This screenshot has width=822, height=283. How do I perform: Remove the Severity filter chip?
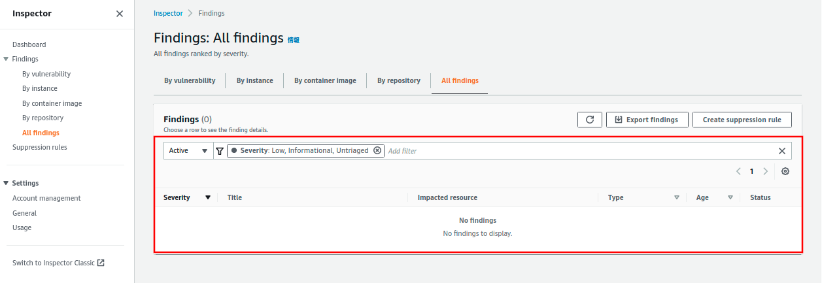[377, 150]
